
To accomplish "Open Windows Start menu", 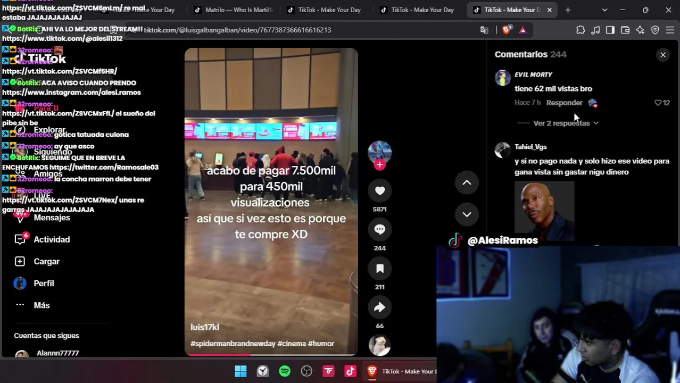I will coord(241,371).
